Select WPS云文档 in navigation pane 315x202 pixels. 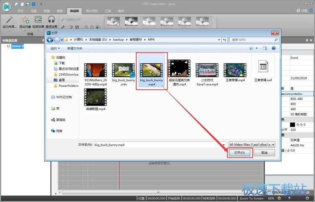coord(65,97)
